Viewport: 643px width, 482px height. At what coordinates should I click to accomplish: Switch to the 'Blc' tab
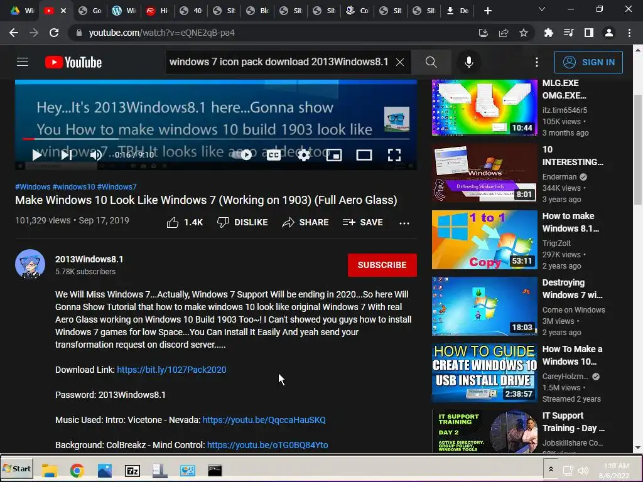[257, 11]
